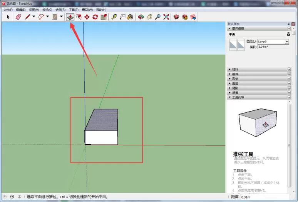Select the Paint Bucket tool
The image size is (298, 202).
pyautogui.click(x=131, y=17)
